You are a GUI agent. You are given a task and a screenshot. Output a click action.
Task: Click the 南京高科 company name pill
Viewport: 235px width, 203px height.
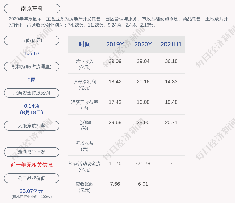click(32, 9)
